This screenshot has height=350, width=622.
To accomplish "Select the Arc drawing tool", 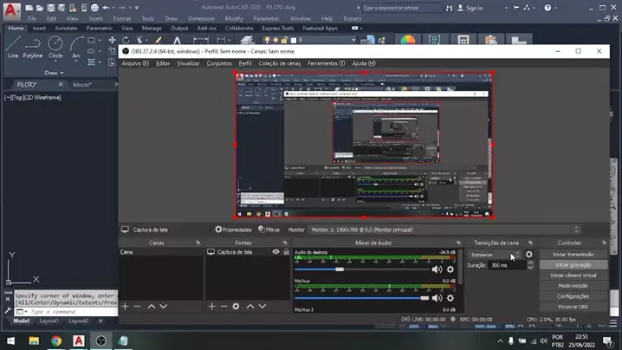I will point(76,46).
